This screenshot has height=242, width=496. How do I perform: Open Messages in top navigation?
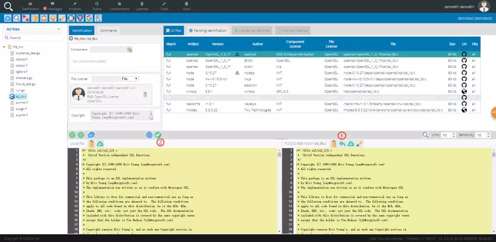click(52, 6)
